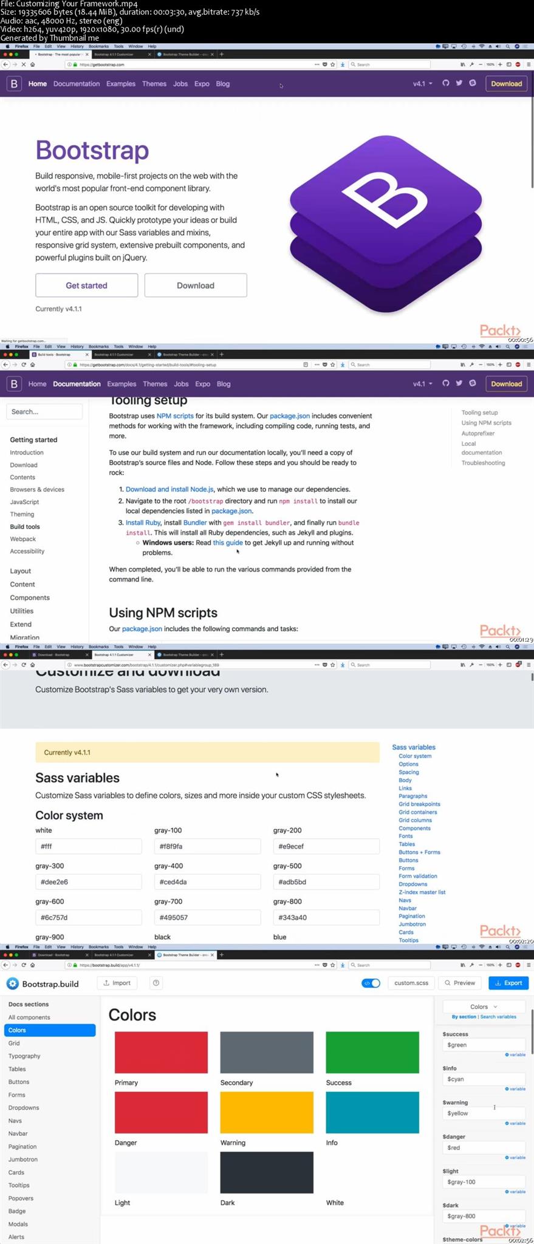This screenshot has height=1244, width=534.
Task: Click the Bootstrap.build gear logo
Action: (12, 983)
